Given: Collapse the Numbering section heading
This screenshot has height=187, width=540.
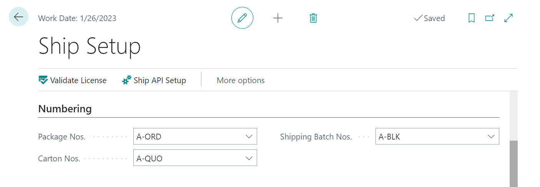Looking at the screenshot, I should point(65,109).
